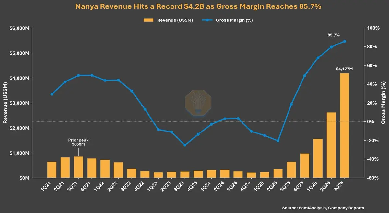This screenshot has width=389, height=213.
Task: Click the 1Q21 gross margin data point
Action: click(52, 94)
